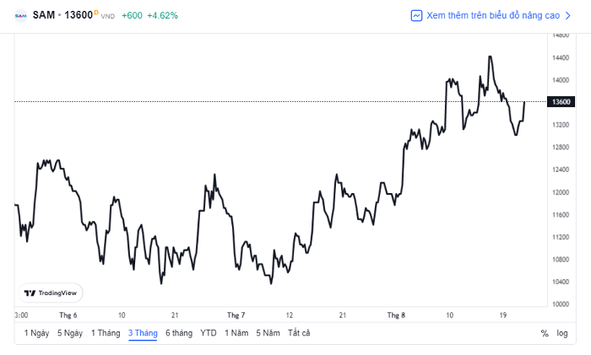
Task: Switch to 6 tháng time range
Action: tap(179, 333)
